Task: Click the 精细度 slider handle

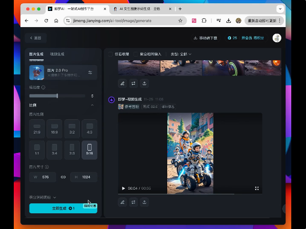Action: click(57, 96)
